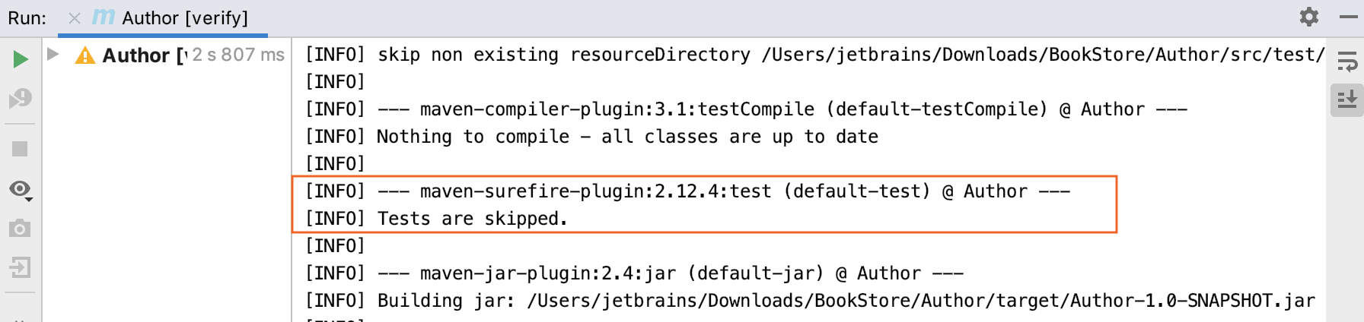Click the yellow warning icon beside Author
Viewport: 1364px width, 322px height.
click(x=85, y=55)
